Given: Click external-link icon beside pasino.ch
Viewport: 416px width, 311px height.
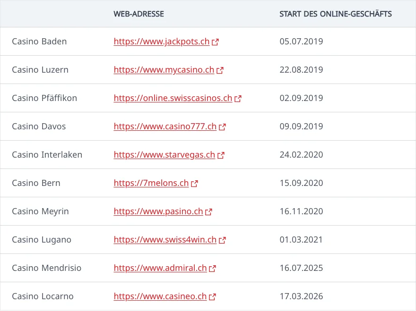Looking at the screenshot, I should 209,212.
